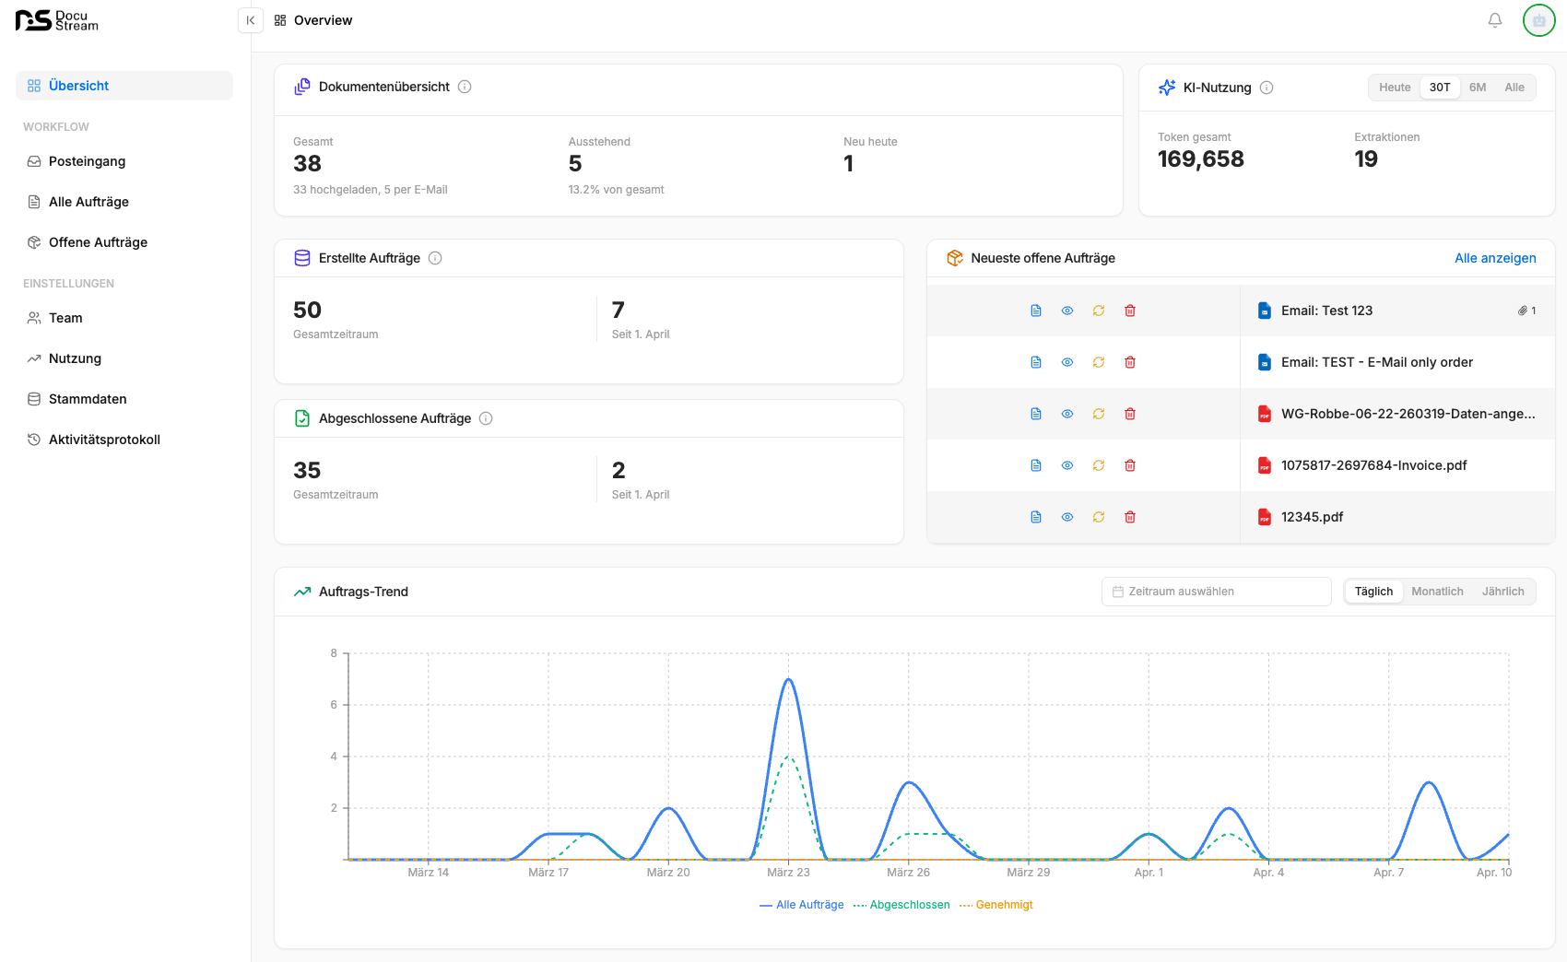Go to Aktivitätsprotokoll page
The height and width of the screenshot is (962, 1567).
pos(104,440)
